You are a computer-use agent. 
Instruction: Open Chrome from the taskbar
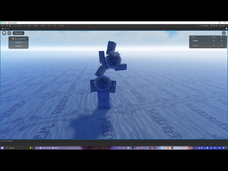(x=137, y=148)
